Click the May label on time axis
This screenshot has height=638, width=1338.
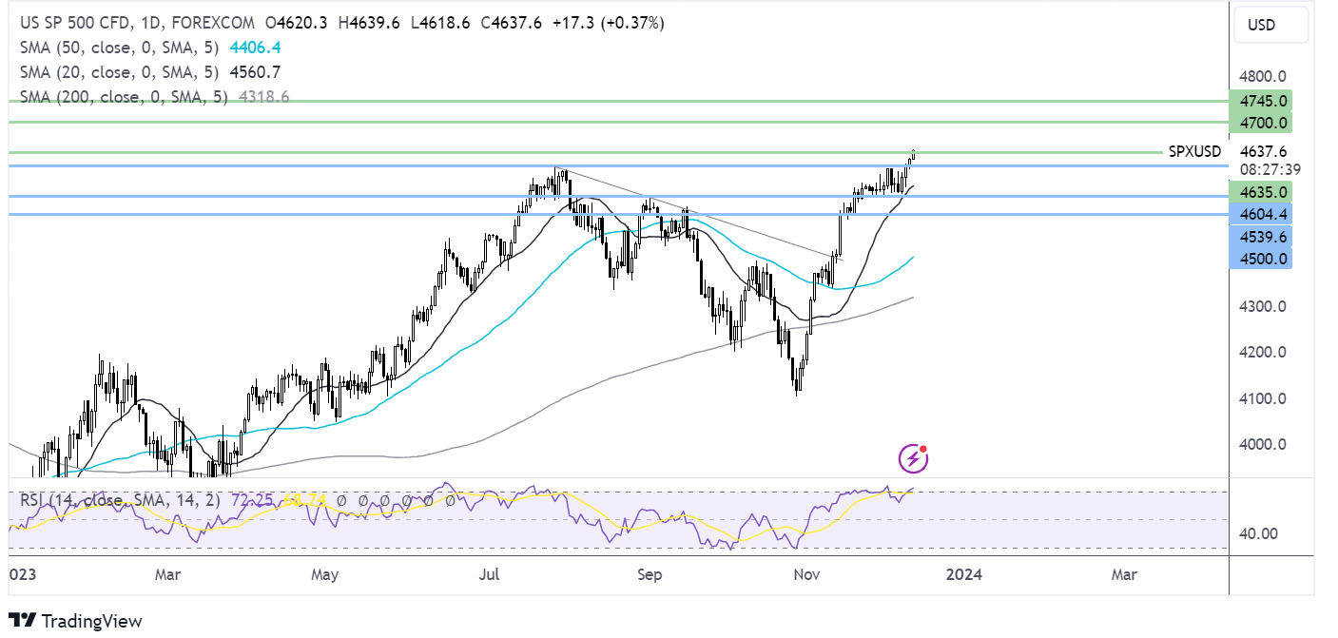click(x=325, y=574)
